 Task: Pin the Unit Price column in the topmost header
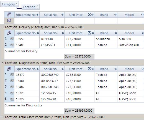tap(93, 15)
